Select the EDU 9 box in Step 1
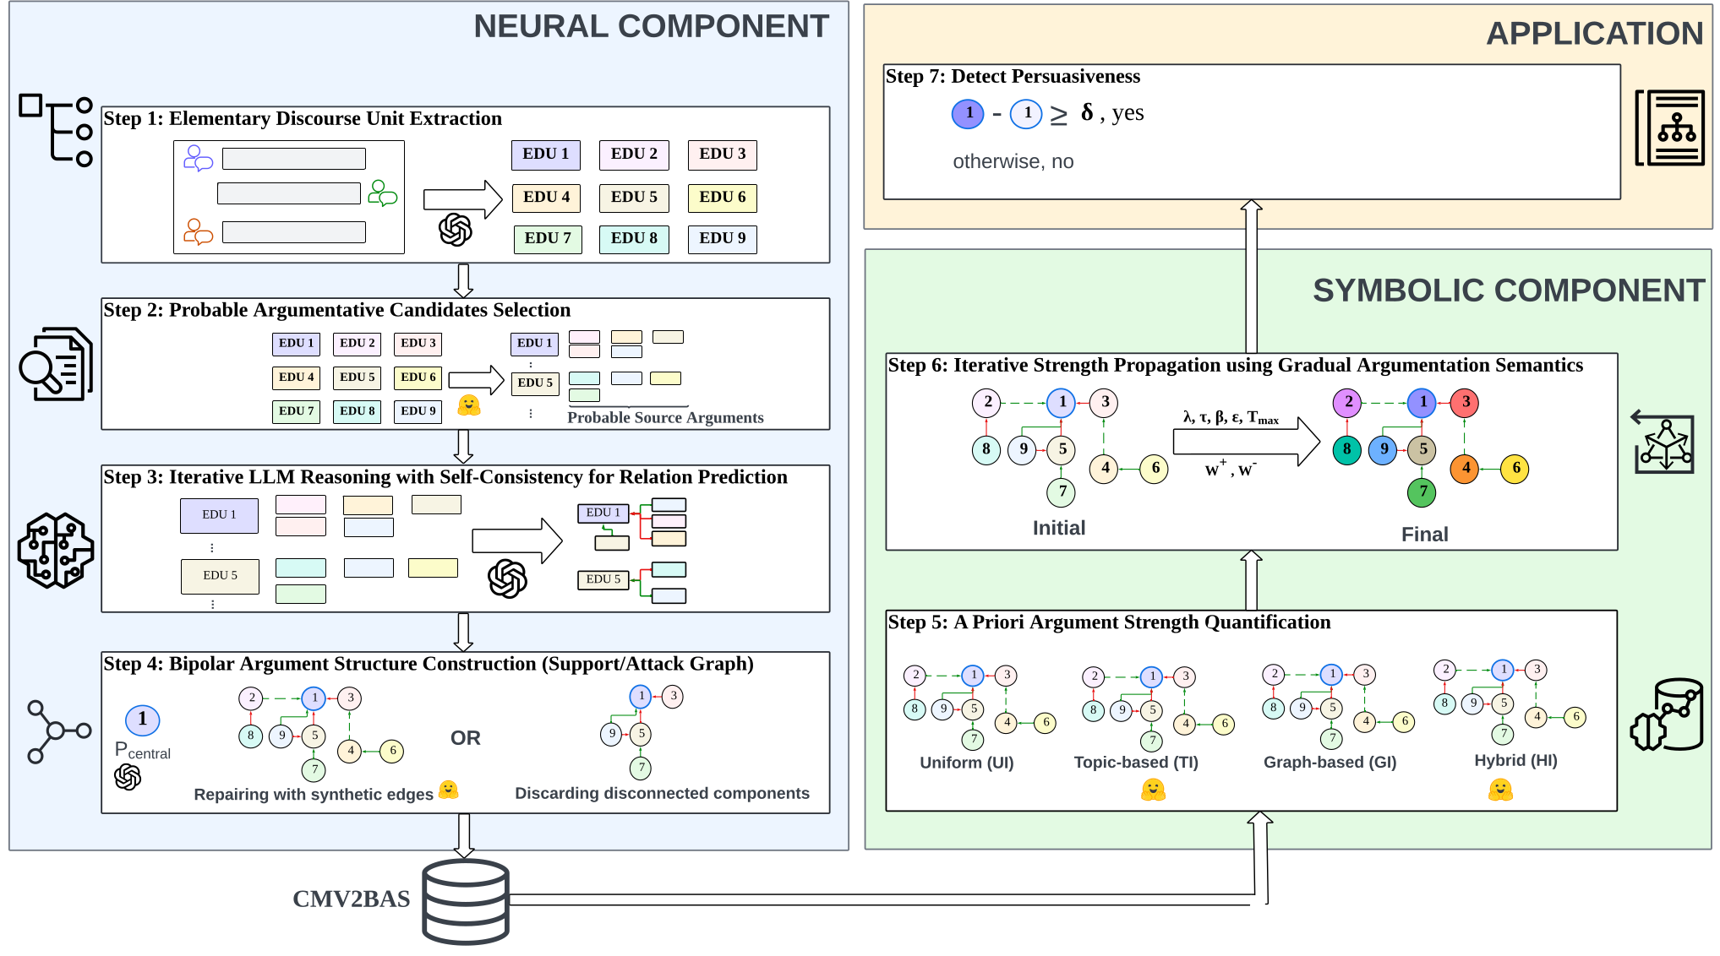 [x=723, y=239]
